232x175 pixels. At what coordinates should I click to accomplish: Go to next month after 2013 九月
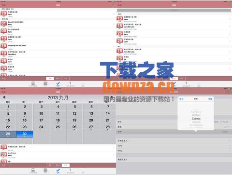(x=112, y=97)
